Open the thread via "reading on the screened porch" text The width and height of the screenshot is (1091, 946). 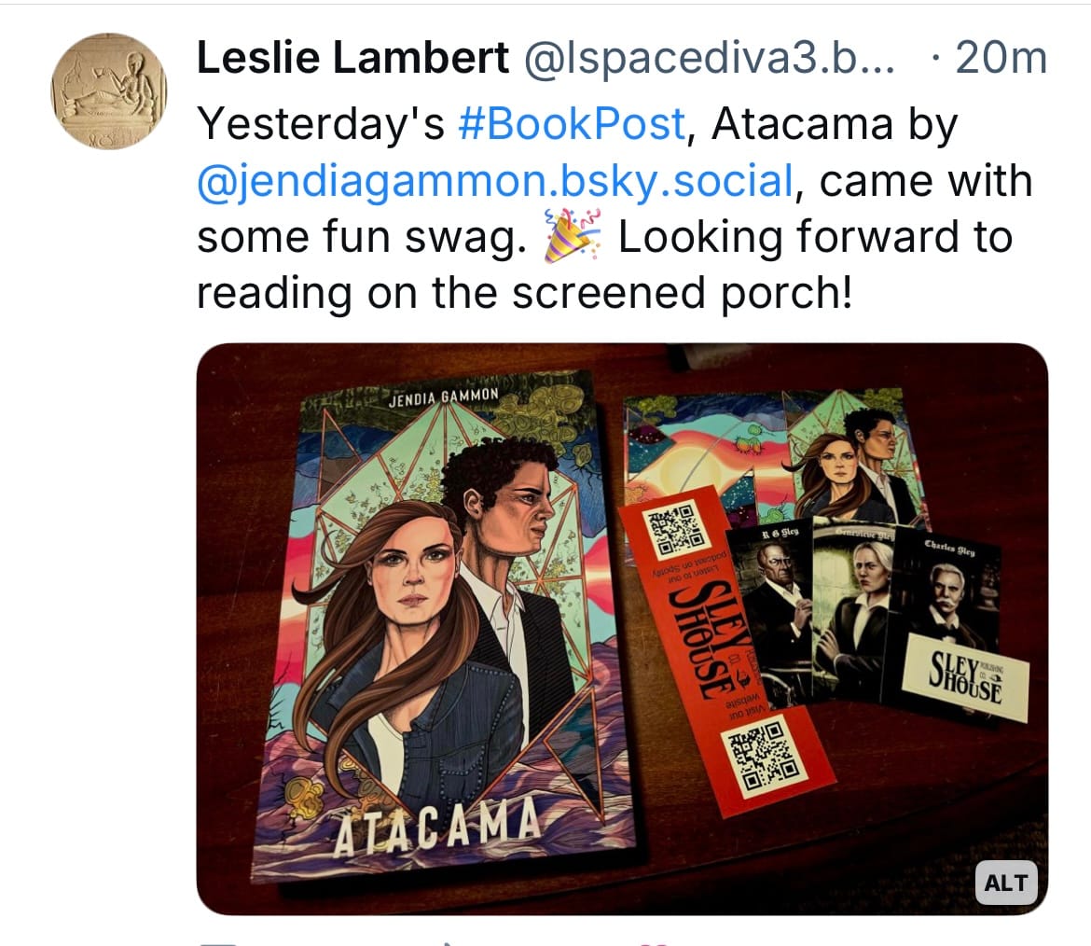[x=525, y=293]
